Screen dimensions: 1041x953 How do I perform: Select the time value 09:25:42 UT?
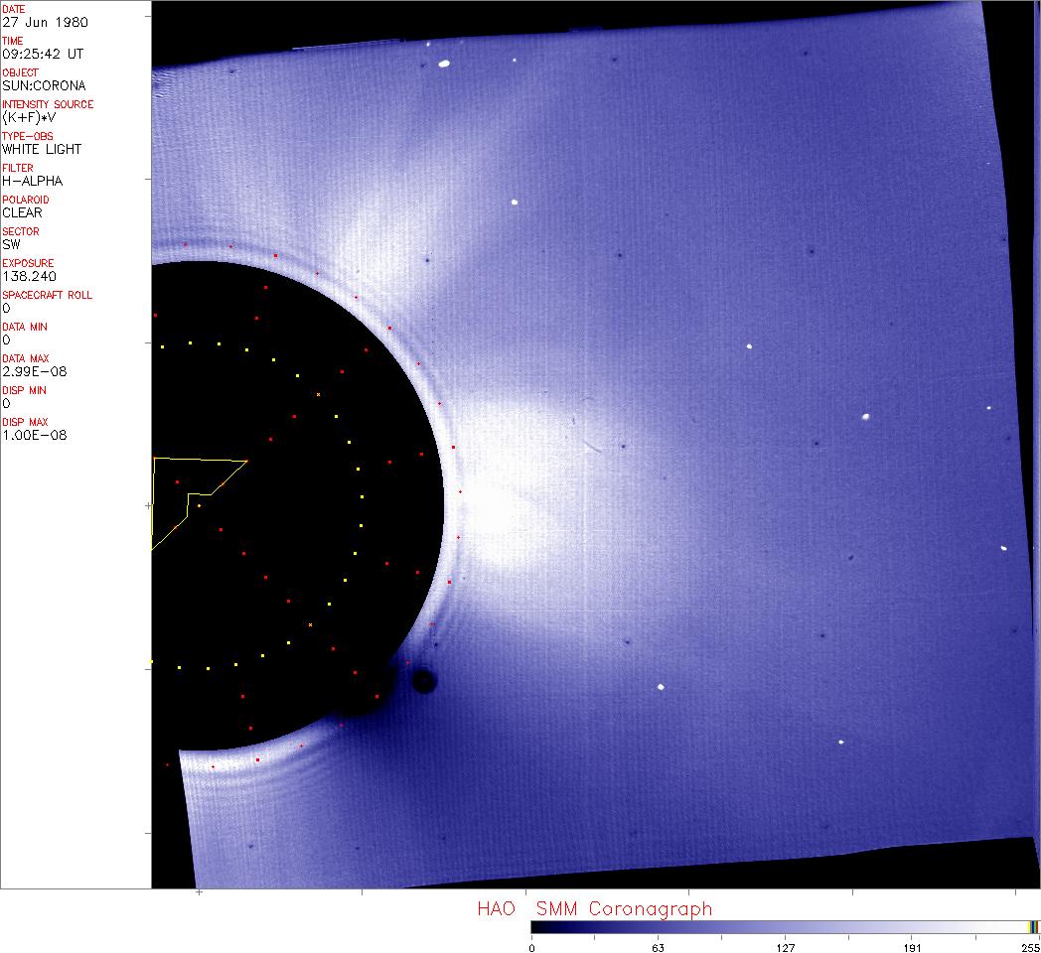point(42,54)
